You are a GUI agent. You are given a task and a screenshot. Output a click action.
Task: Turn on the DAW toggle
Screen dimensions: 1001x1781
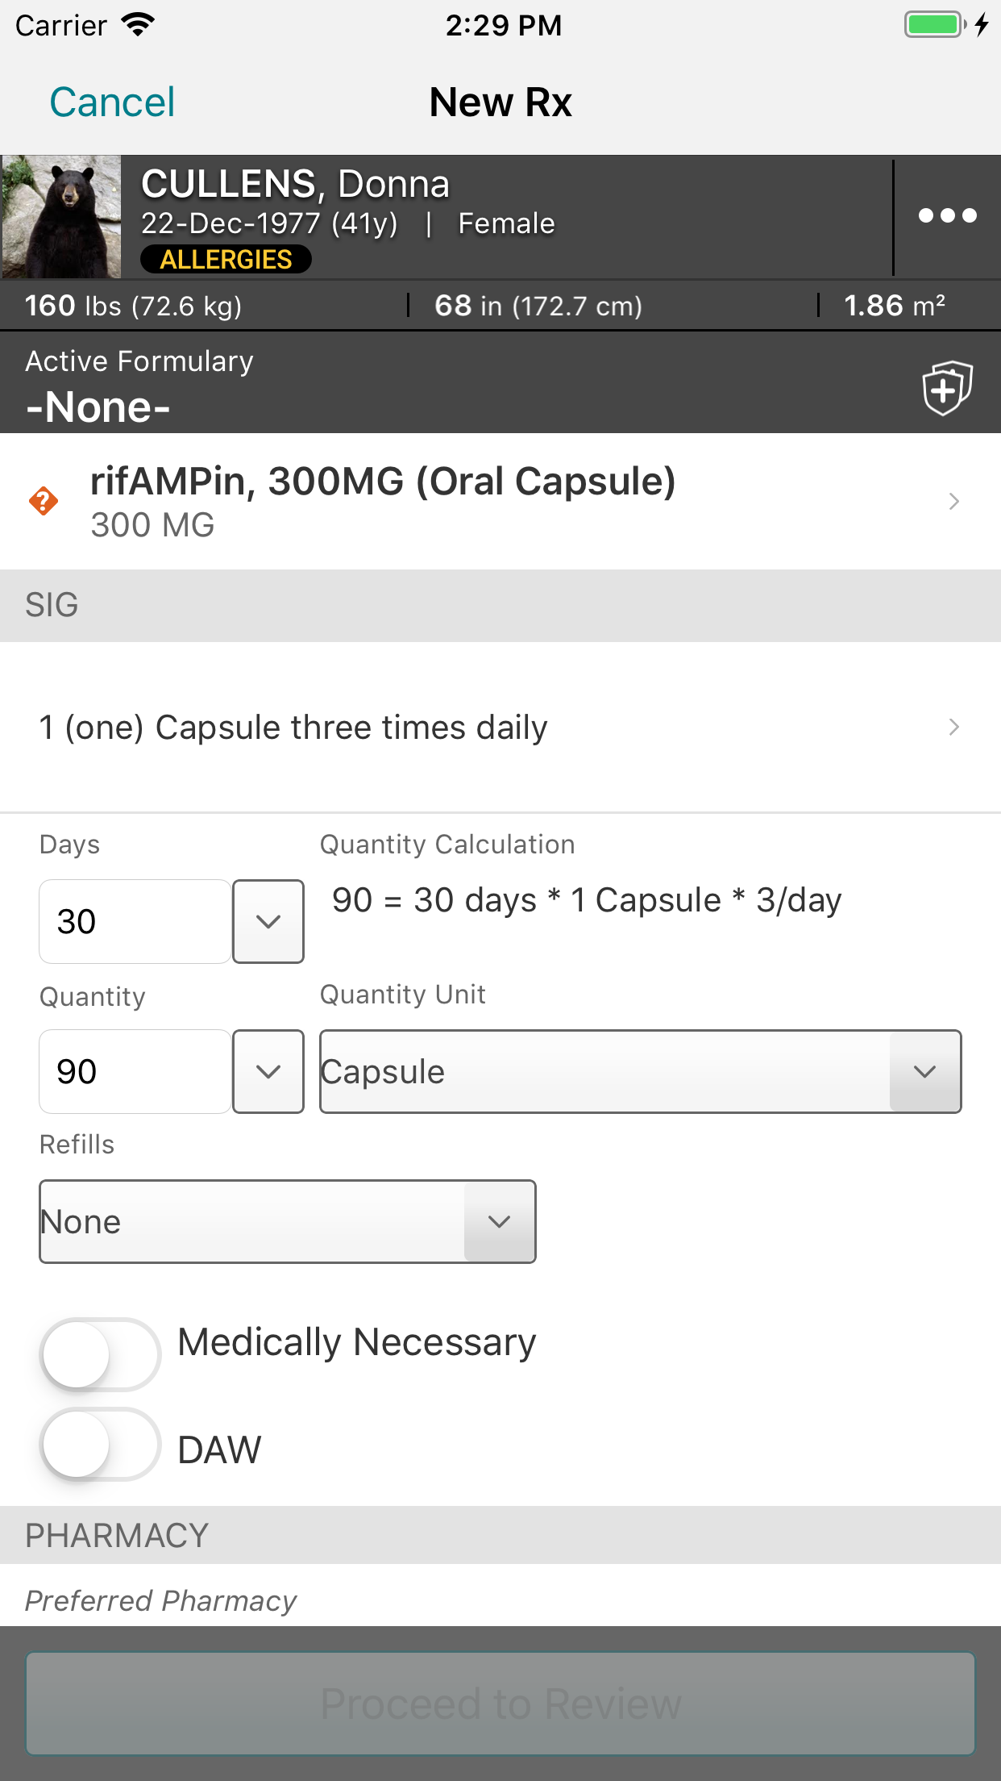coord(100,1444)
